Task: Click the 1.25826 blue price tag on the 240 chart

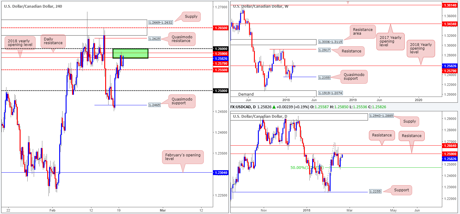Action: (220, 59)
